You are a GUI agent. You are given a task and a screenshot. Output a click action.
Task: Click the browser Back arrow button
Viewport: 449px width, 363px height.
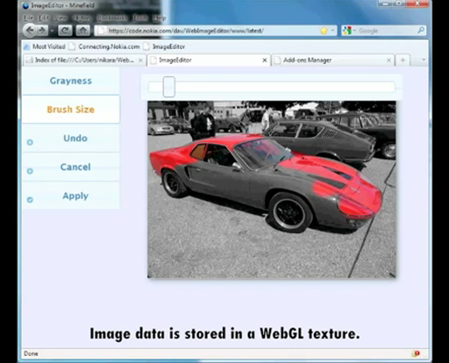pyautogui.click(x=29, y=31)
